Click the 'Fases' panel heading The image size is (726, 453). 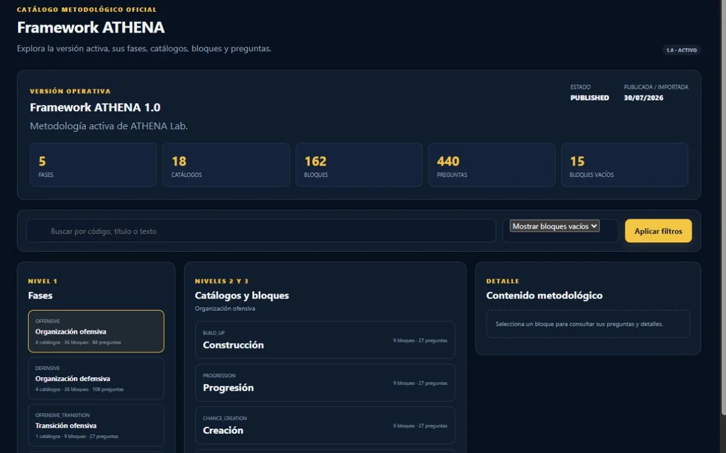pos(41,295)
